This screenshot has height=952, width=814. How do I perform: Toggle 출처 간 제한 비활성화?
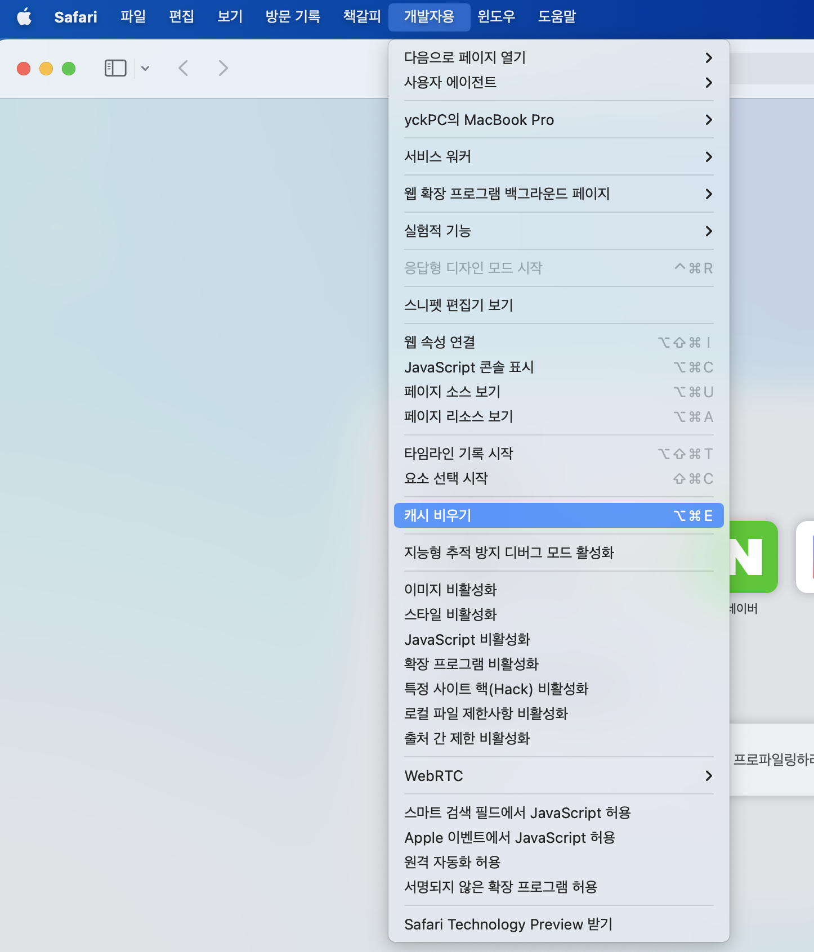[x=558, y=738]
